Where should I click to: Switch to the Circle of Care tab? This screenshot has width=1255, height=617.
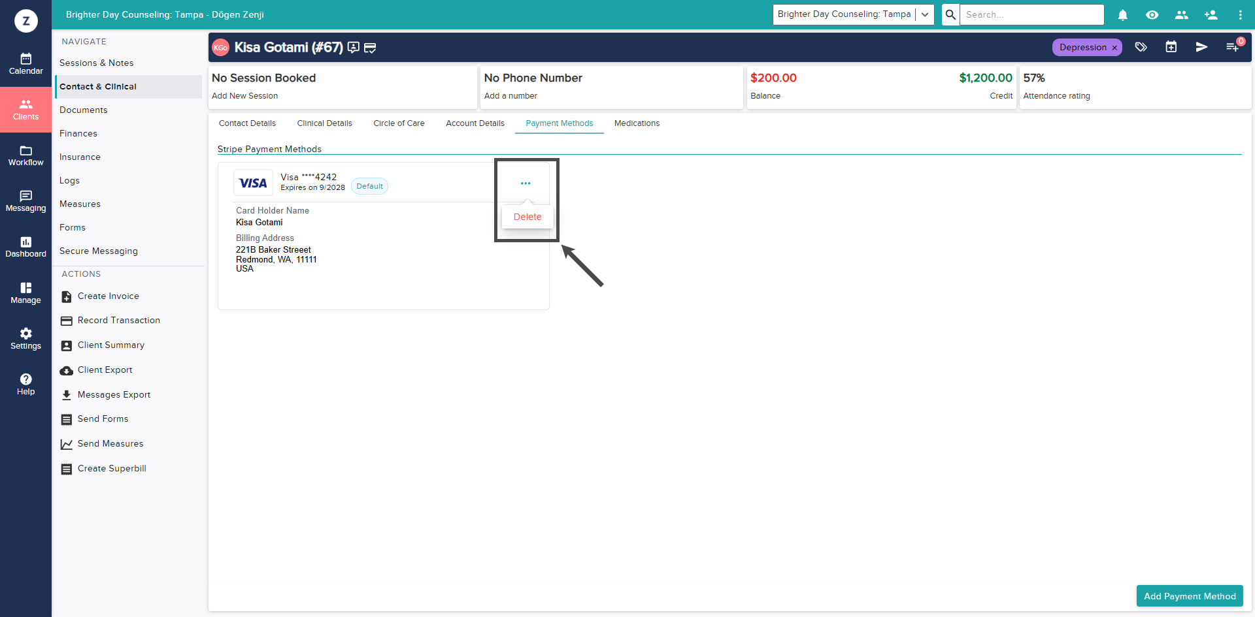tap(399, 123)
